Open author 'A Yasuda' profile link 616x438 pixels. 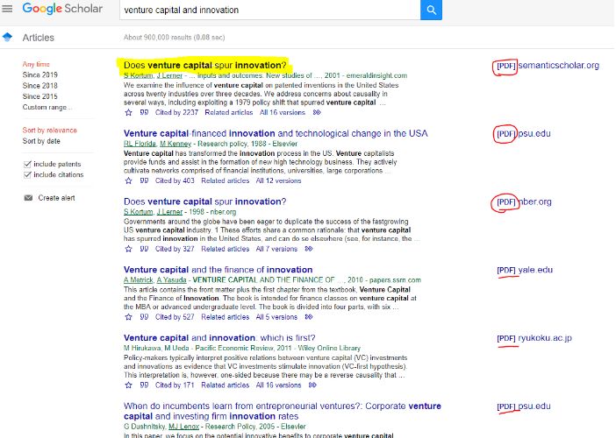171,280
